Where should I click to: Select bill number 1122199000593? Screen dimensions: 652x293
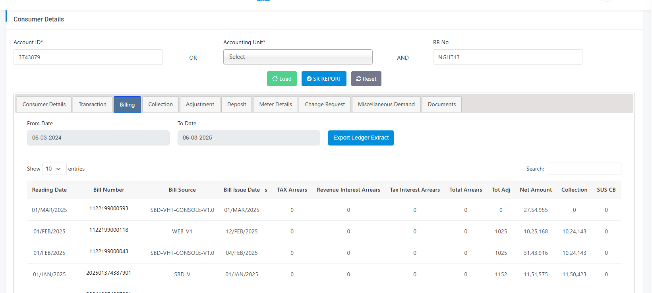click(x=108, y=208)
